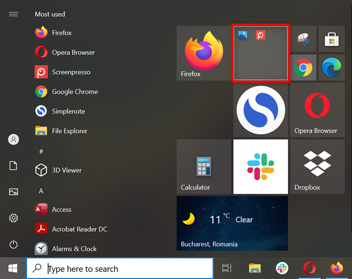Open the Pictures shortcut in the sidebar
Image resolution: width=352 pixels, height=279 pixels.
tap(14, 192)
